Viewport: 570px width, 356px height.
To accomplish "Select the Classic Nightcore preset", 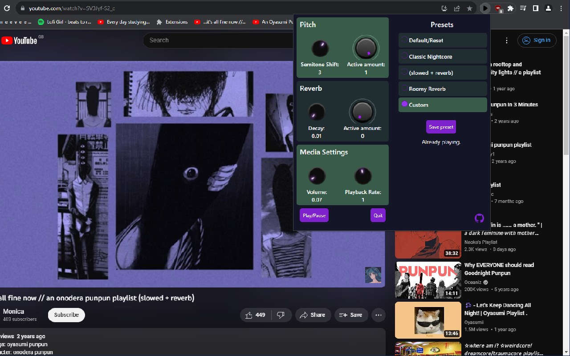I will pos(443,57).
